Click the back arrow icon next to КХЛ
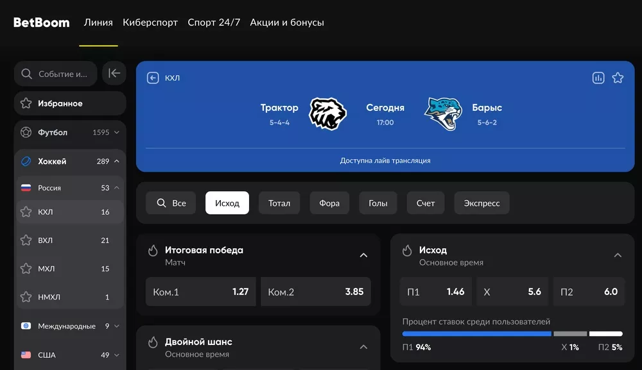This screenshot has height=370, width=642. 153,78
